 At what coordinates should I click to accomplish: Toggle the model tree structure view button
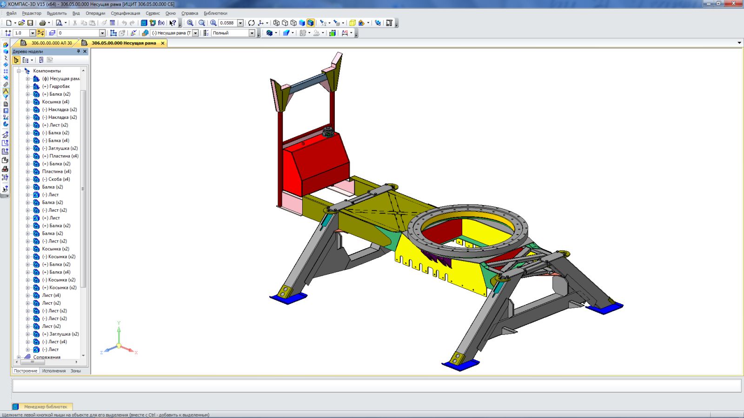coord(16,60)
